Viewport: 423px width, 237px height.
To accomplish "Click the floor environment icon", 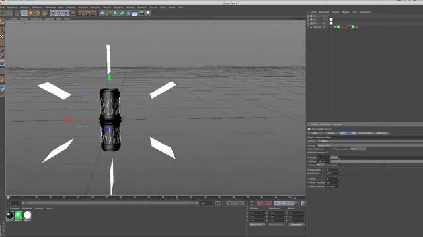I will tap(135, 13).
